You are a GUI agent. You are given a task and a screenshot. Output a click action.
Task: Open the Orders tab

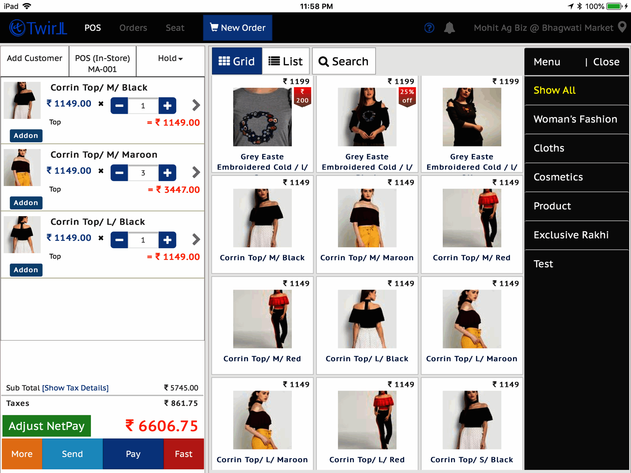click(x=133, y=28)
